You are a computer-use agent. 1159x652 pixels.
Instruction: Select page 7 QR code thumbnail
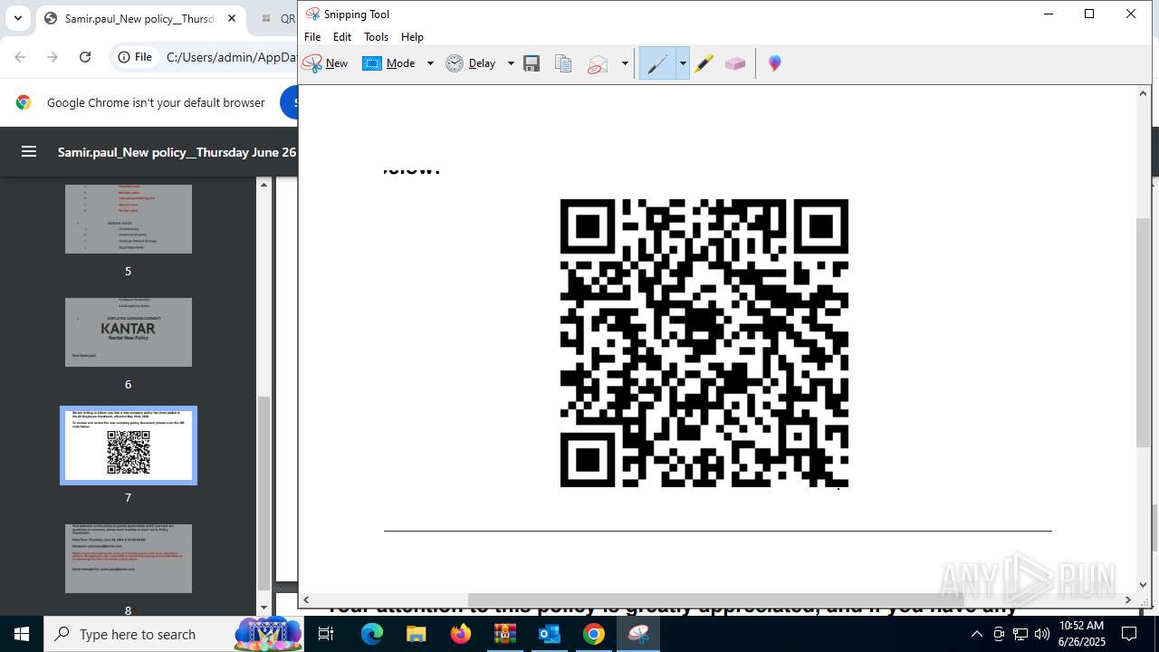(129, 446)
